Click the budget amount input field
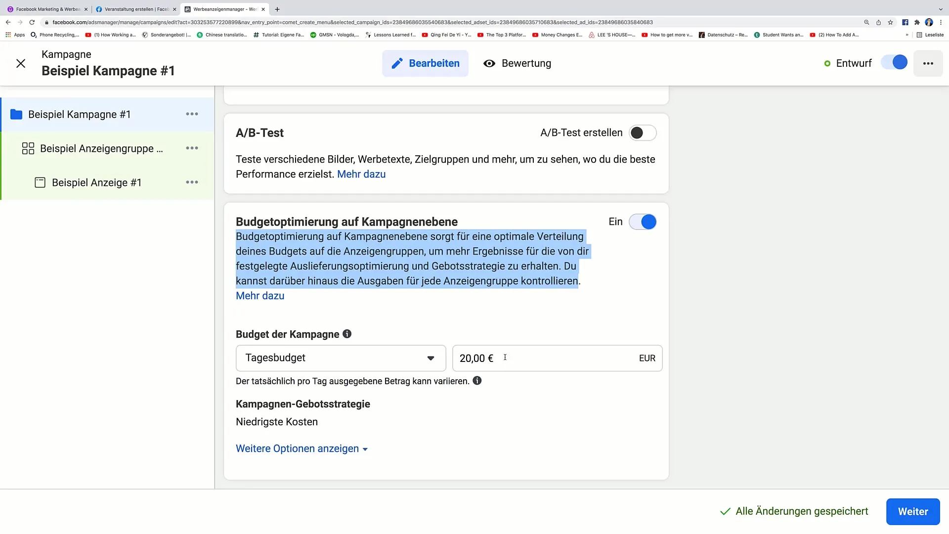Viewport: 949px width, 534px height. pyautogui.click(x=557, y=357)
